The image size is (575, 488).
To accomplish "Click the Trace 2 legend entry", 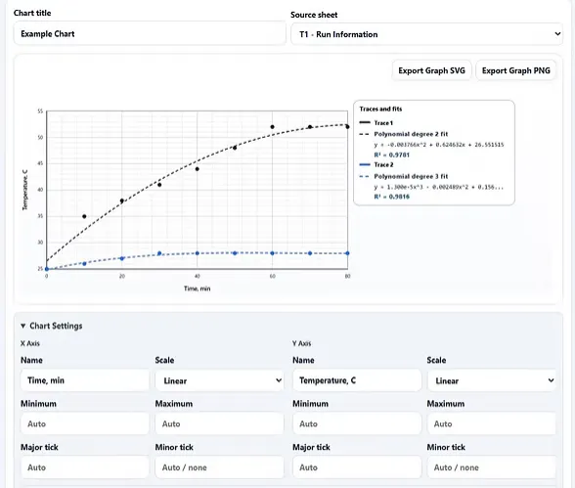I will [376, 164].
